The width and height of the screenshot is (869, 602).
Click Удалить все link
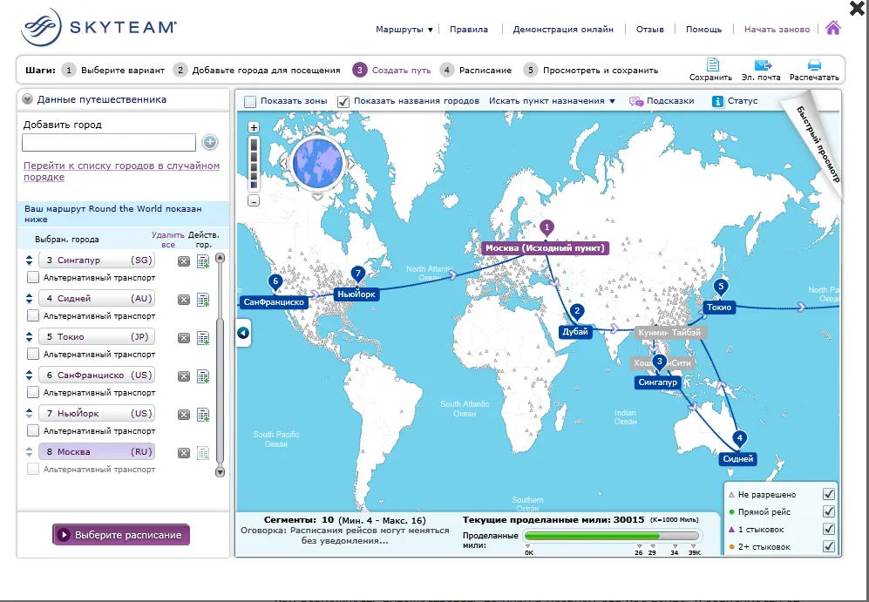tap(168, 240)
